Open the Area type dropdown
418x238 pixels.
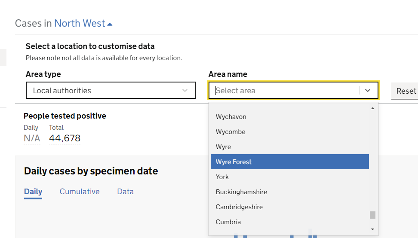pos(111,91)
